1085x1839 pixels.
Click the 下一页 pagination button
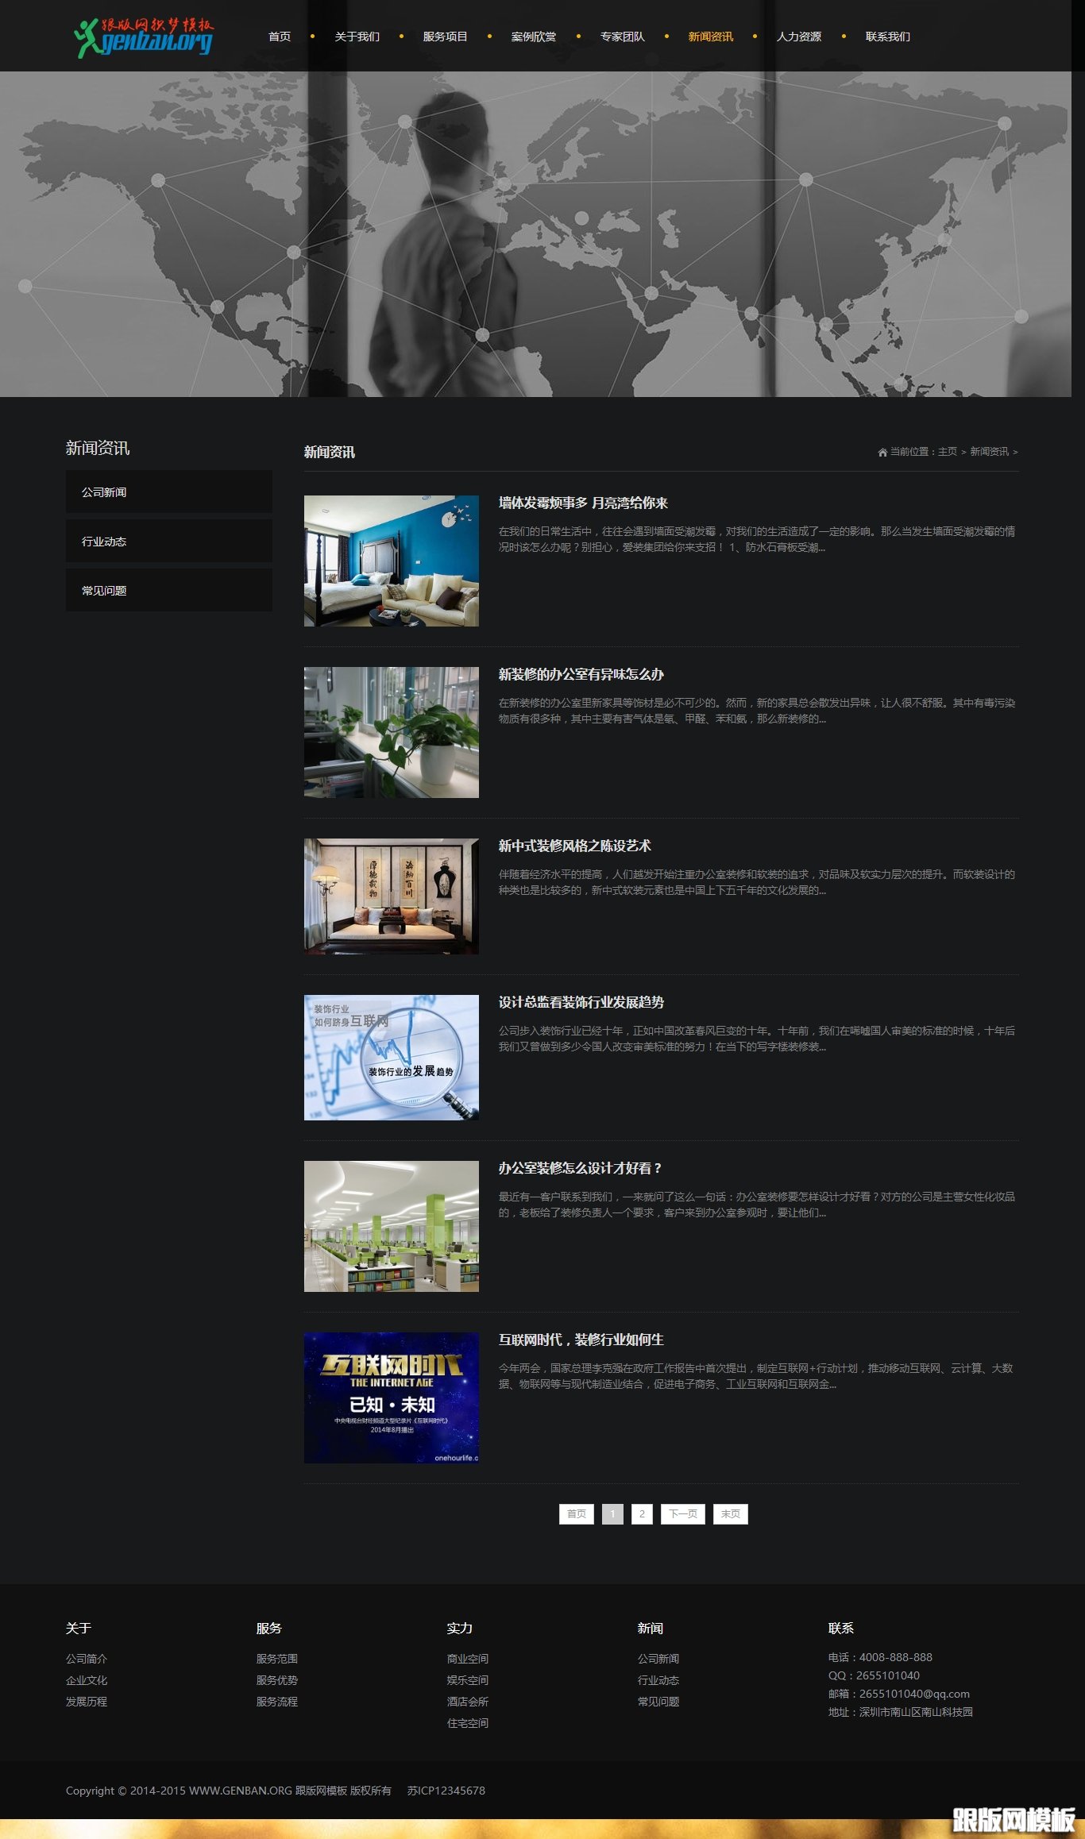pos(682,1514)
